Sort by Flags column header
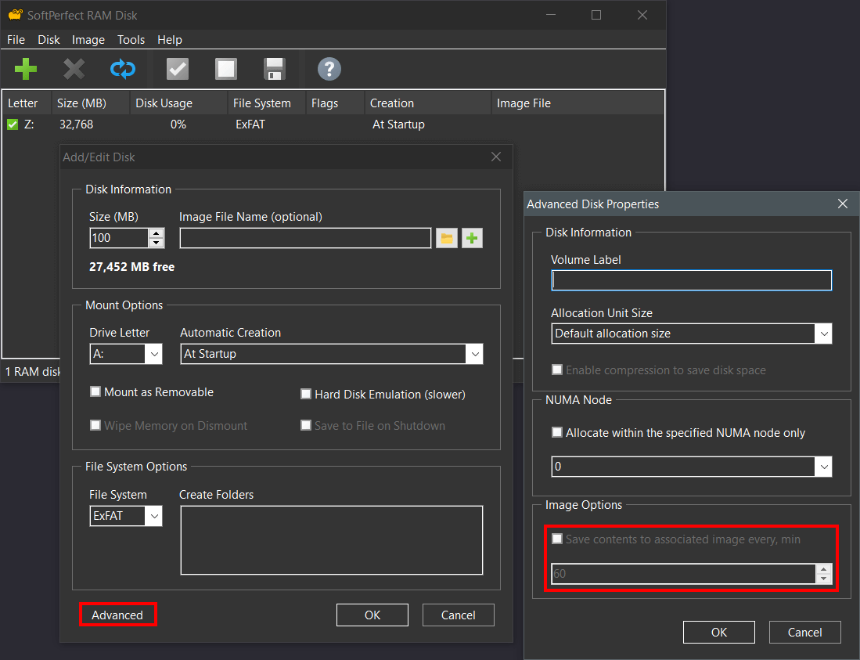The height and width of the screenshot is (660, 860). tap(336, 103)
